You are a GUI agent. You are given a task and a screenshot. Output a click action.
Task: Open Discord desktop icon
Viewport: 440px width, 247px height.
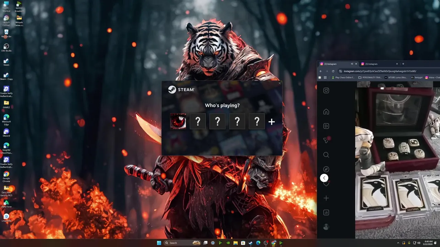(6, 133)
